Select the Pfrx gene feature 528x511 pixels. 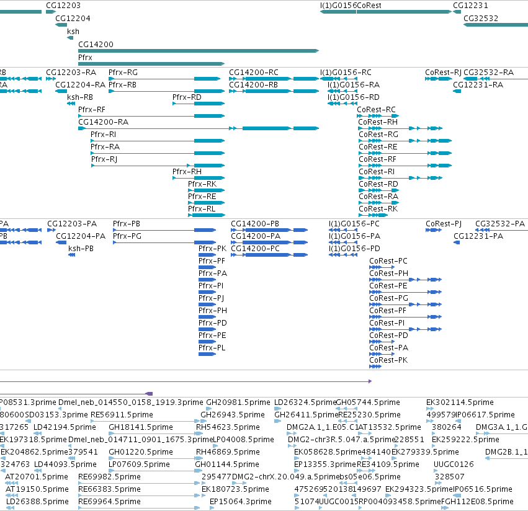(x=151, y=64)
